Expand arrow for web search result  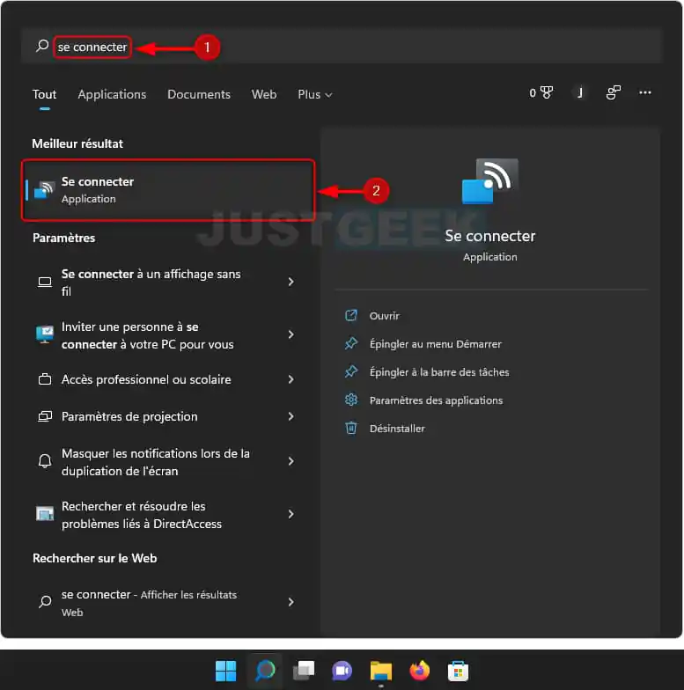coord(291,602)
